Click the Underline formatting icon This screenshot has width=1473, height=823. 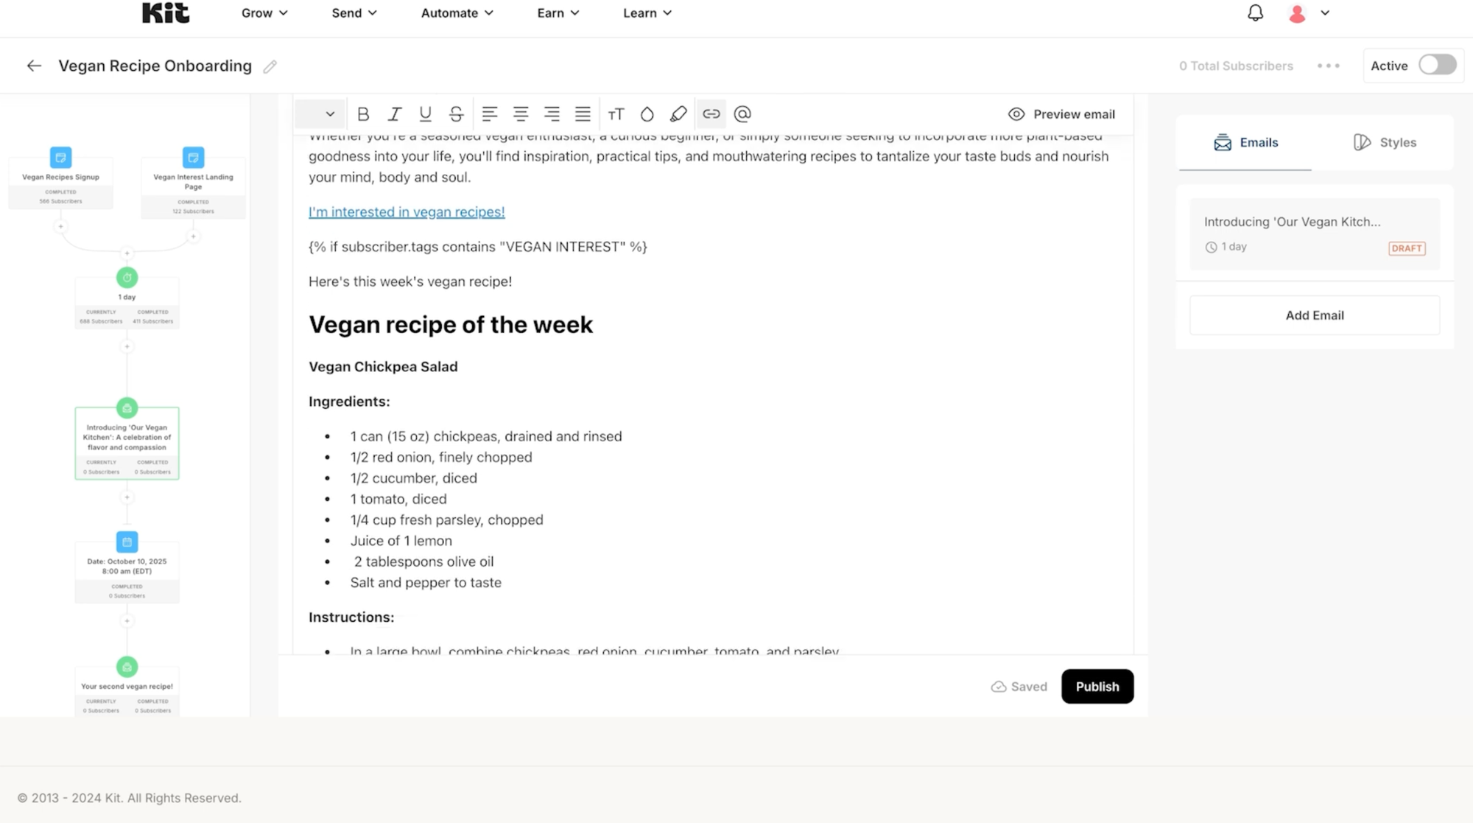point(425,113)
